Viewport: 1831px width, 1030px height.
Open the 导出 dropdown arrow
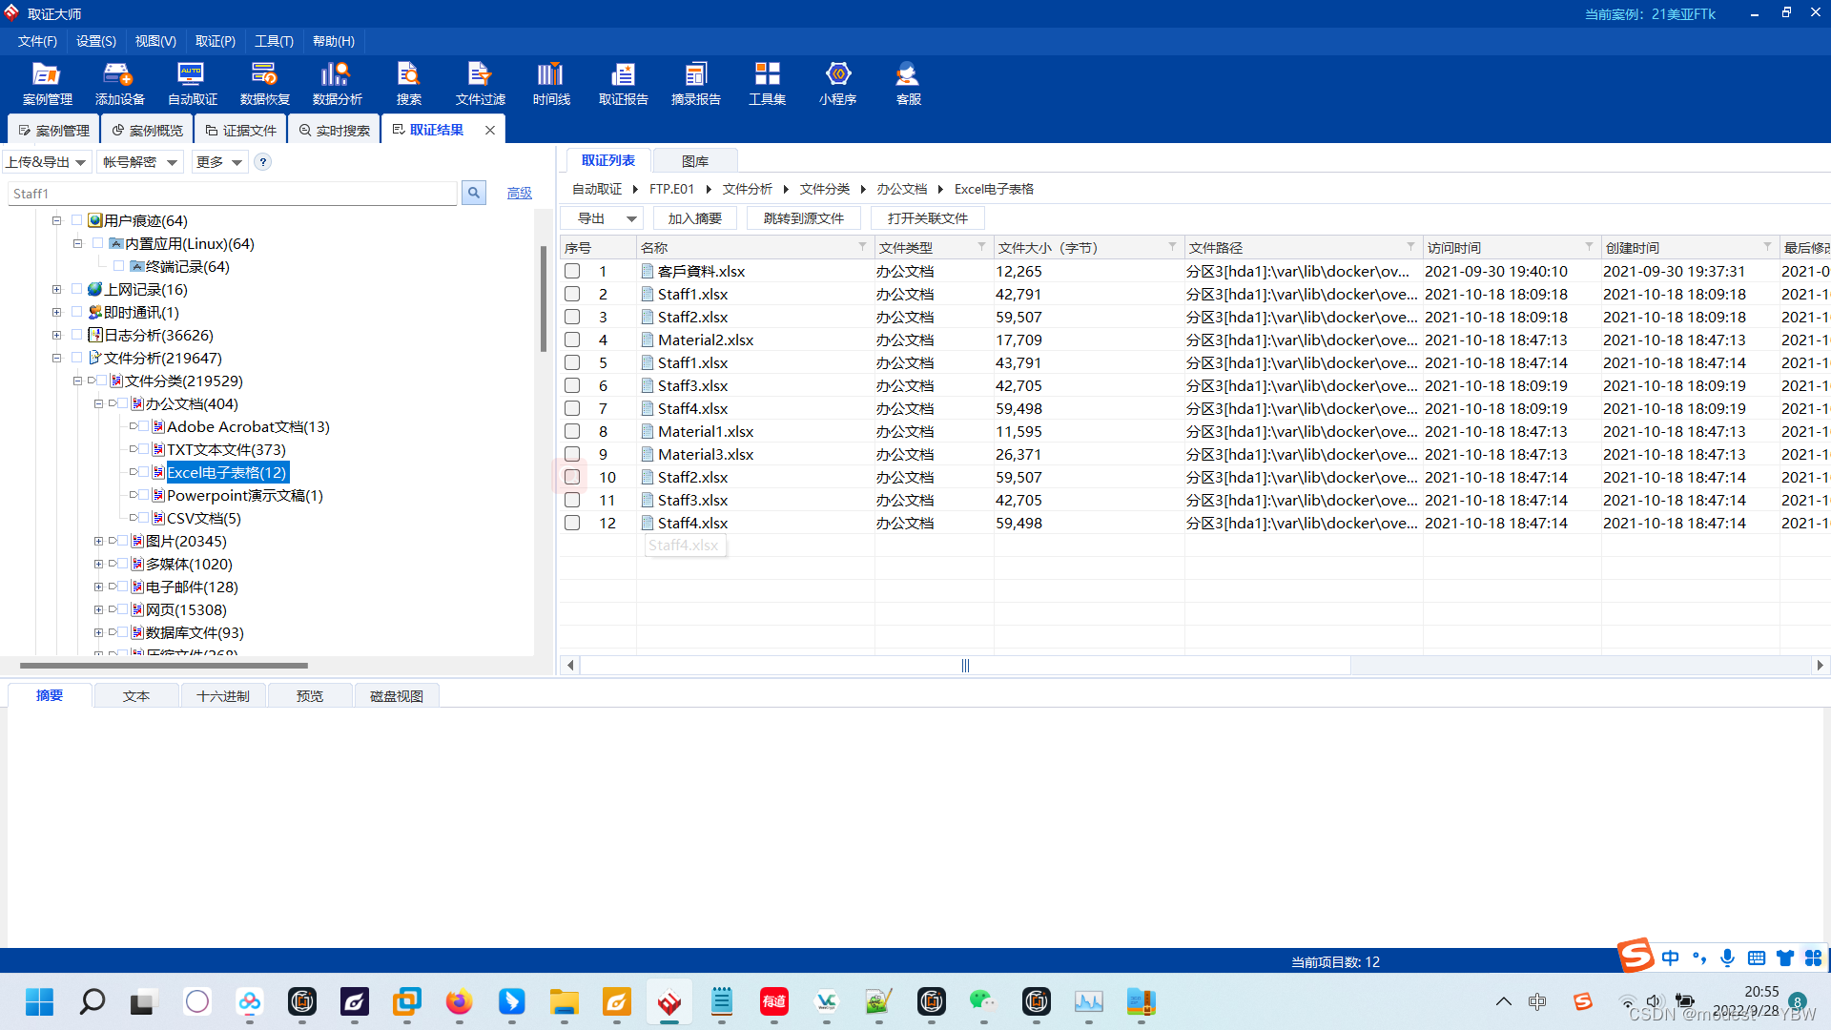pos(630,218)
